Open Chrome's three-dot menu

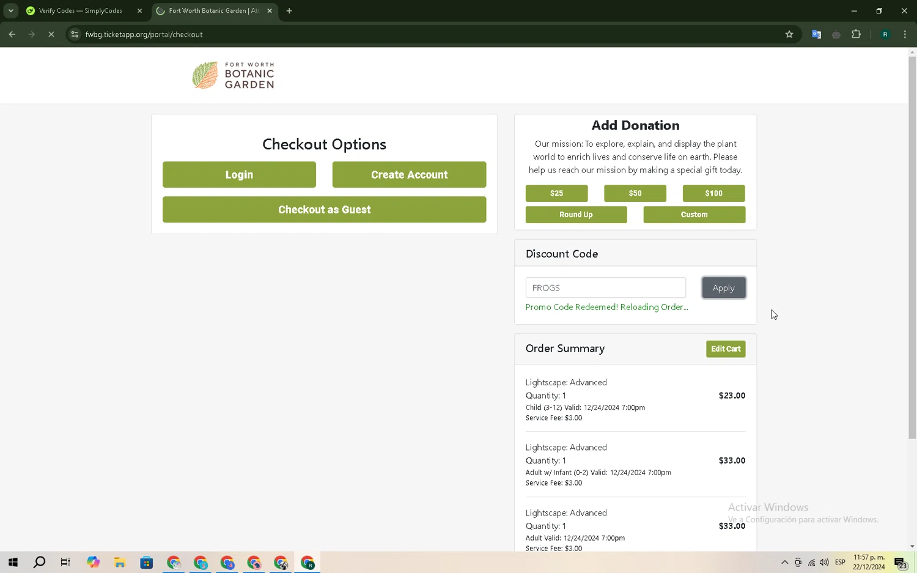pos(905,34)
